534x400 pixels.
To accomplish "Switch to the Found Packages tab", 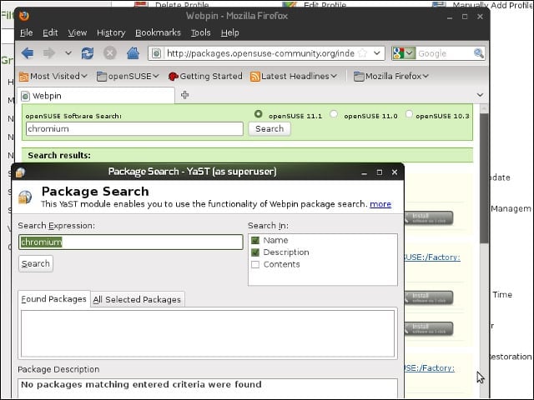I will 53,299.
